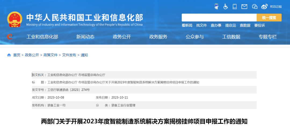This screenshot has height=137, width=290.
Task: Open the 看新闻 quick link
Action: click(x=187, y=25)
